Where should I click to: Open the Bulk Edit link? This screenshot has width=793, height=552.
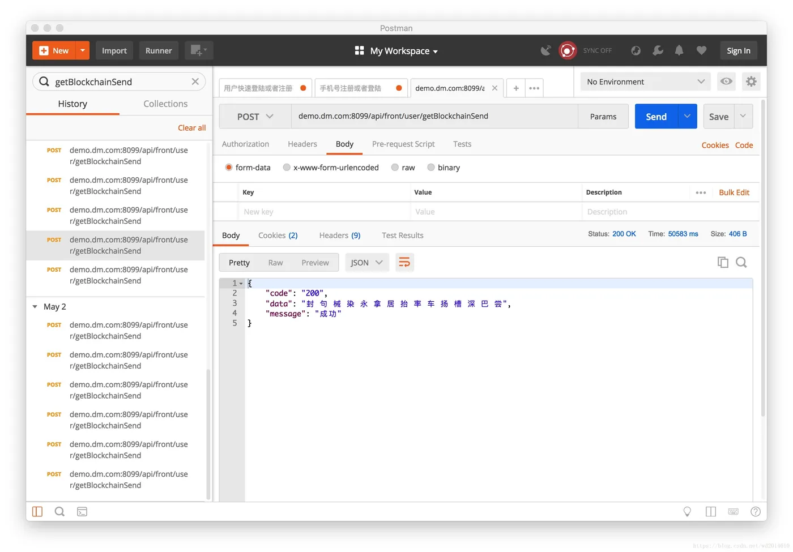click(734, 192)
